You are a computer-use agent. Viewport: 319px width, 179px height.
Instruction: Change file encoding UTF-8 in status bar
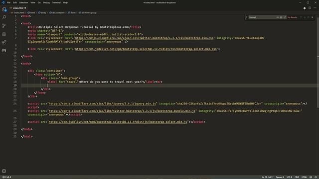(x=289, y=177)
